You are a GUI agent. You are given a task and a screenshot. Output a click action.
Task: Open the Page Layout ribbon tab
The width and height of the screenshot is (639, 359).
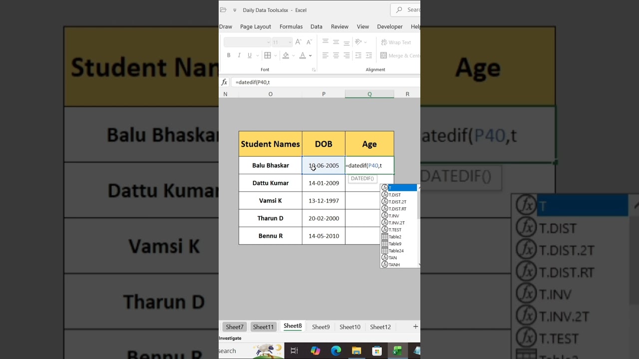(256, 26)
